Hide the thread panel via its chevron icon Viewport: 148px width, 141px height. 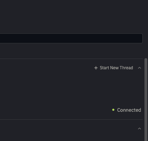140,68
